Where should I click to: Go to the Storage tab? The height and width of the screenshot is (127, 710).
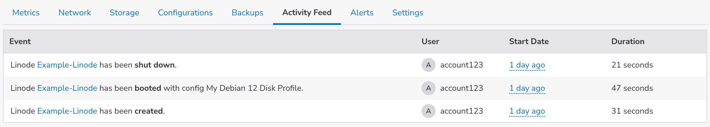pos(124,13)
